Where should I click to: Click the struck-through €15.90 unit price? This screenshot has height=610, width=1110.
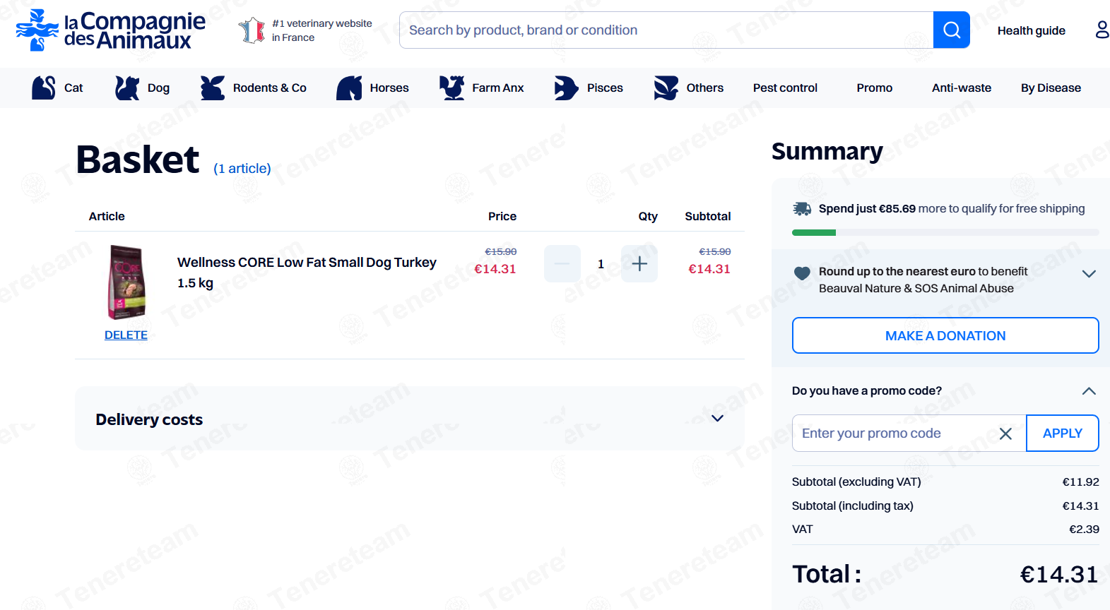tap(500, 251)
